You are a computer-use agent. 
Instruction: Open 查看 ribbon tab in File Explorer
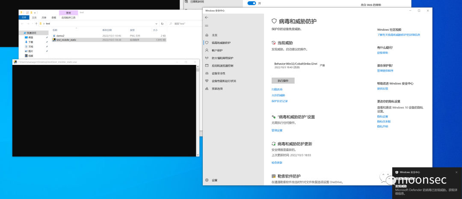(x=53, y=18)
